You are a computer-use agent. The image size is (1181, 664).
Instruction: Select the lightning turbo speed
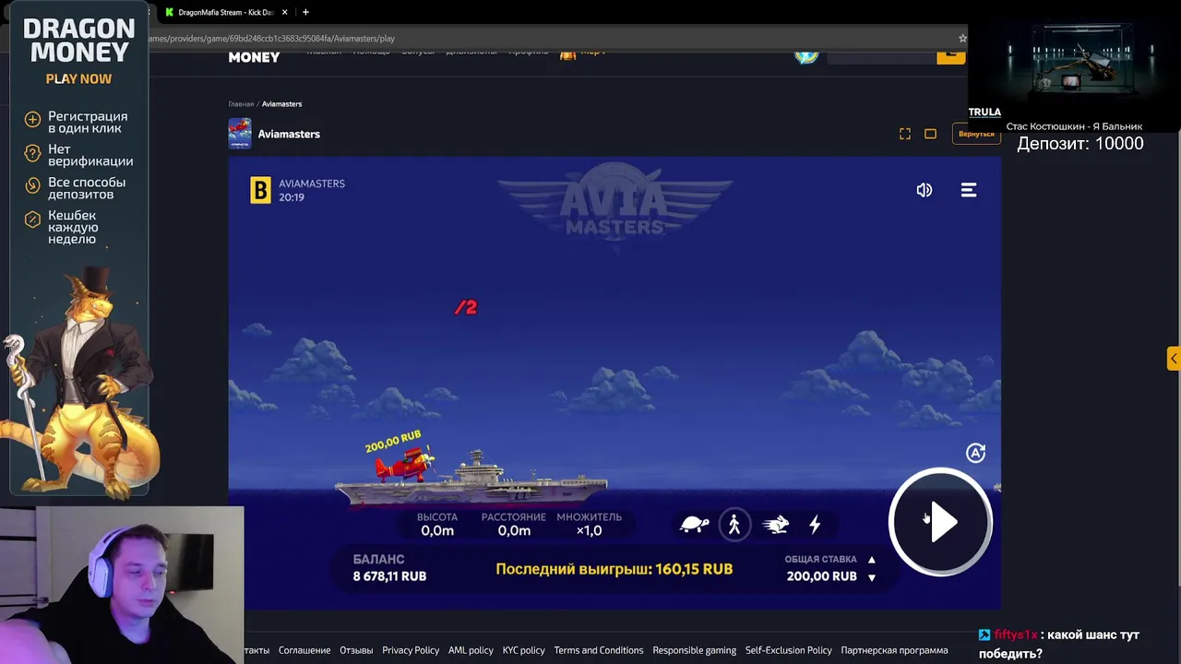(x=815, y=525)
